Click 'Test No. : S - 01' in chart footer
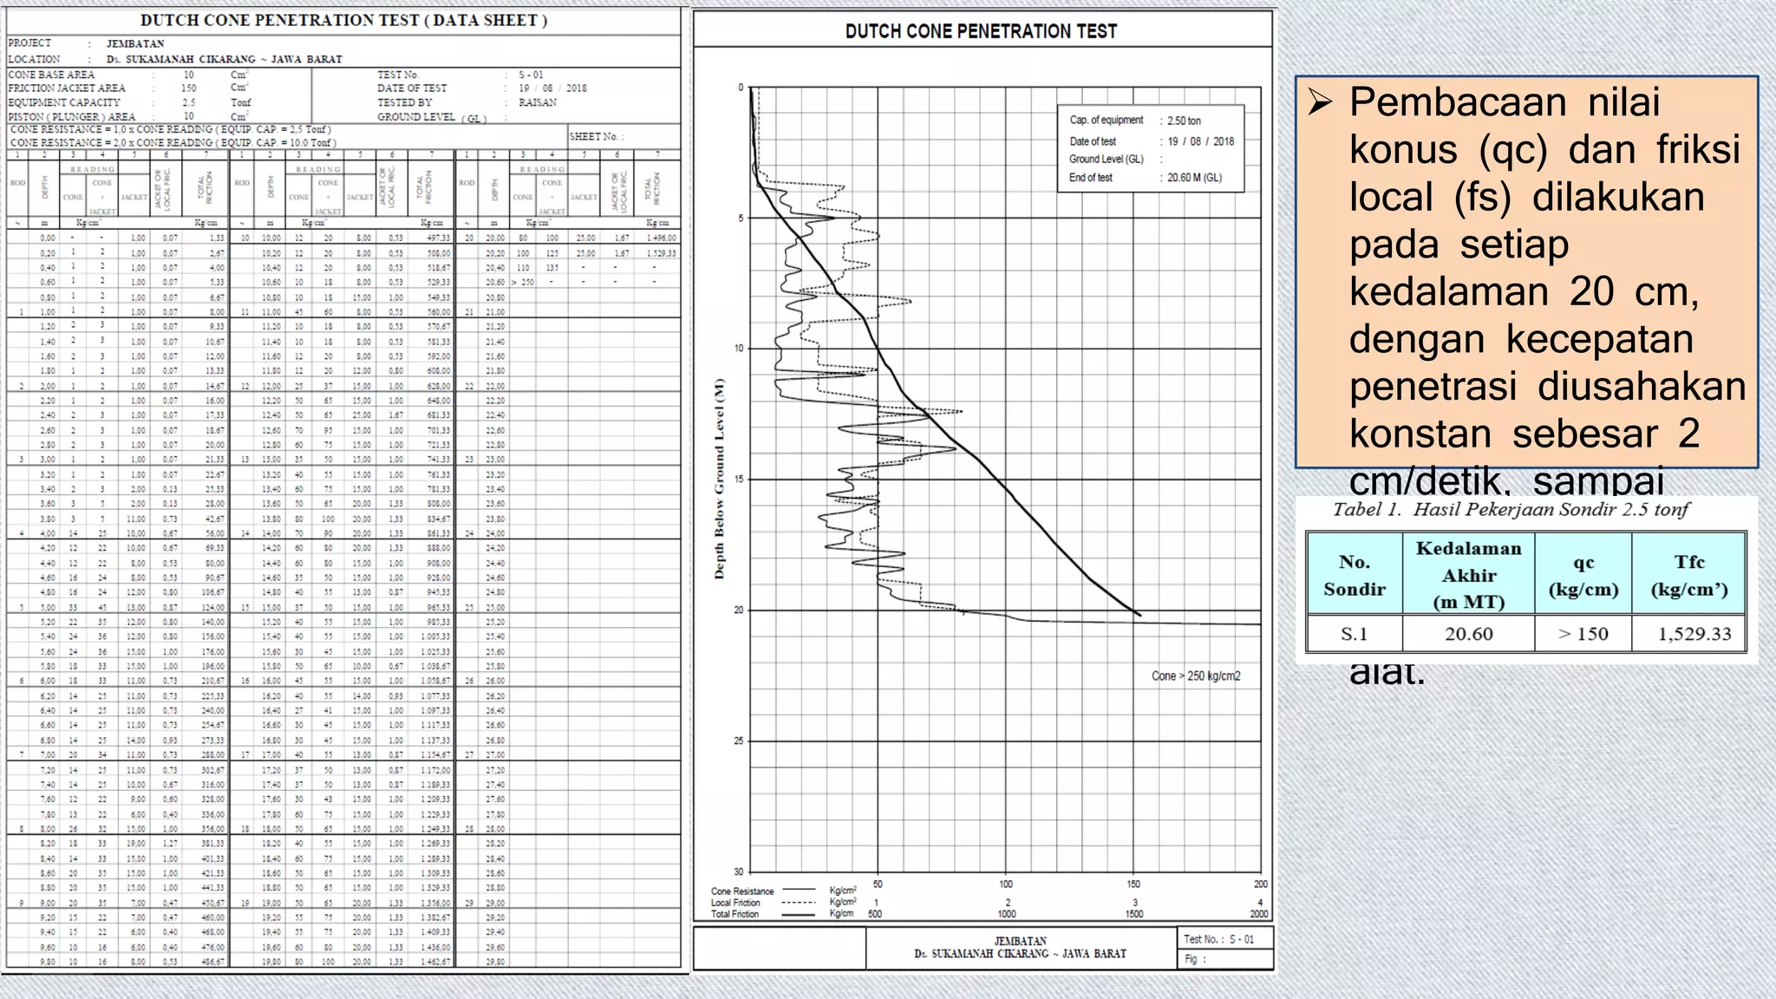 [x=1218, y=939]
